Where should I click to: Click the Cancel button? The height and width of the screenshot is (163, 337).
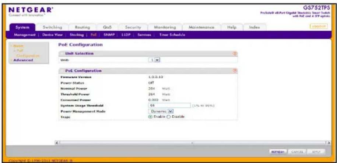[x=297, y=152]
